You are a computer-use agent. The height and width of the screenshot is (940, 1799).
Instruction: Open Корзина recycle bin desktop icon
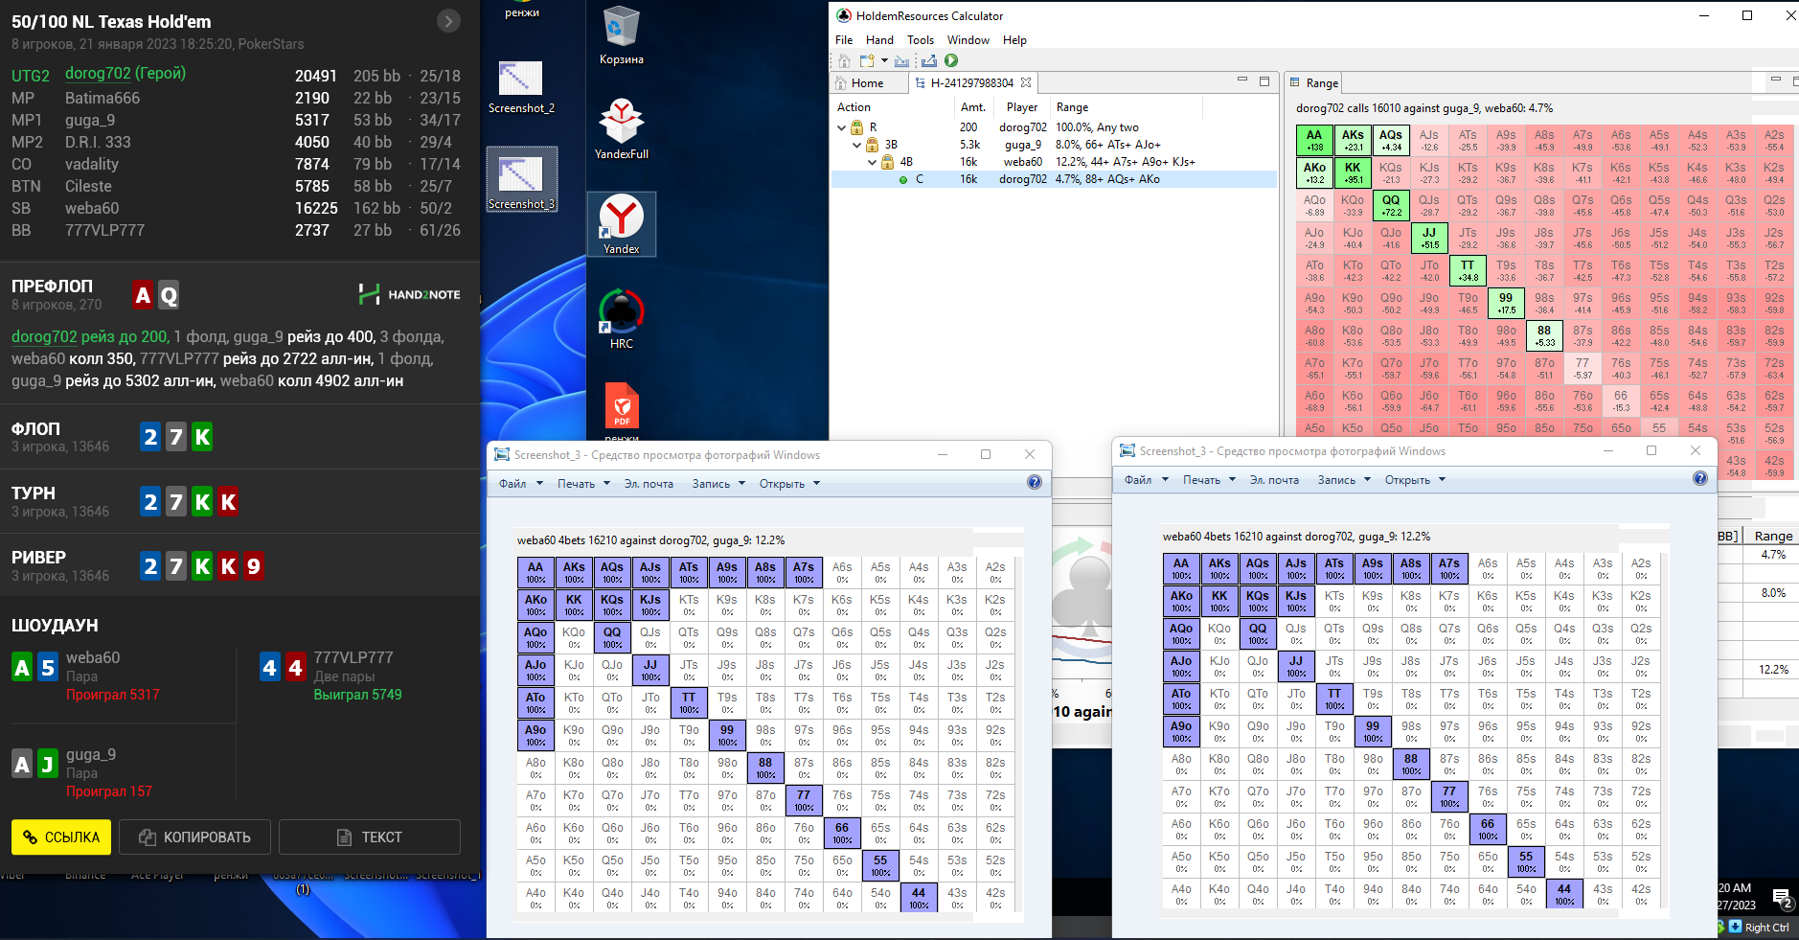click(621, 35)
